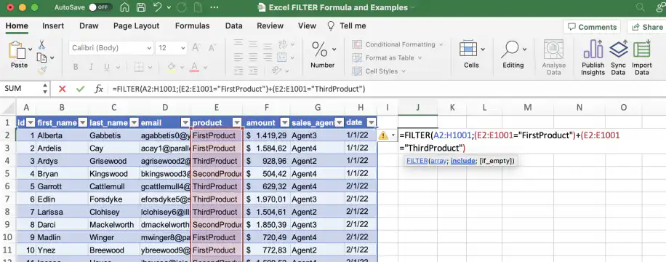The height and width of the screenshot is (262, 666).
Task: Save the workbook with floppy disk icon
Action: pos(140,7)
